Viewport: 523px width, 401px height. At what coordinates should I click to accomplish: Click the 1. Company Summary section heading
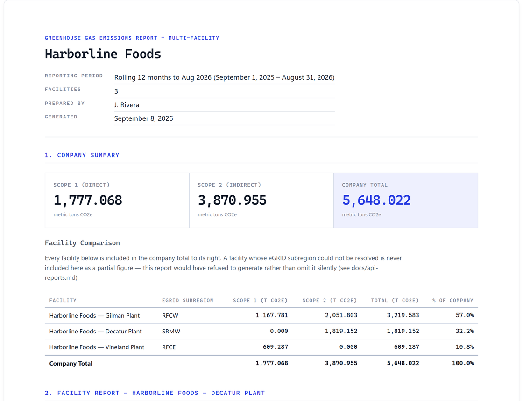(x=82, y=155)
